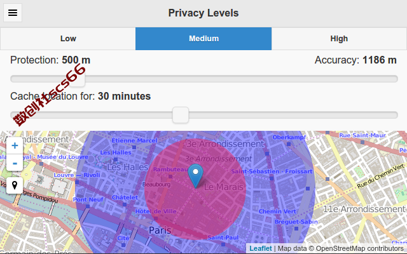The height and width of the screenshot is (254, 407).
Task: Click the Les Halles map label
Action: click(127, 167)
